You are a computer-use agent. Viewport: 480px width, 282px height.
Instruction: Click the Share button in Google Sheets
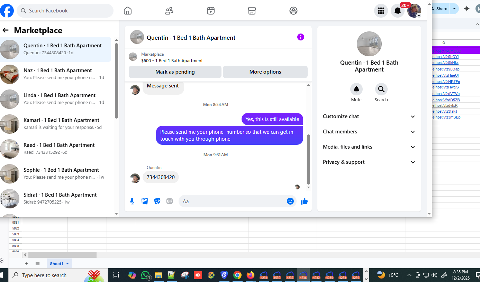[x=441, y=9]
